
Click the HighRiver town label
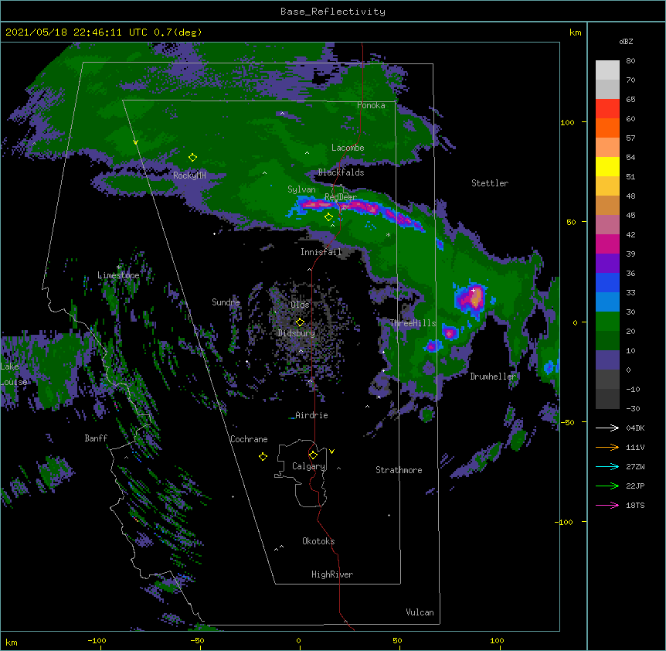332,574
